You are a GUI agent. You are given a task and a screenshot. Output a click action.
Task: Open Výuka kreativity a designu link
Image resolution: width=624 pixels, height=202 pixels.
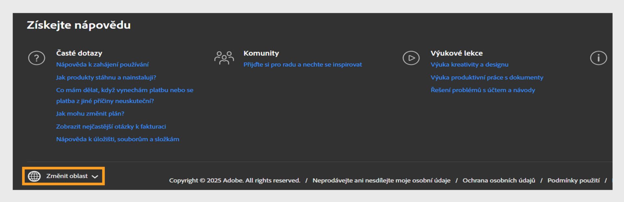click(x=469, y=64)
